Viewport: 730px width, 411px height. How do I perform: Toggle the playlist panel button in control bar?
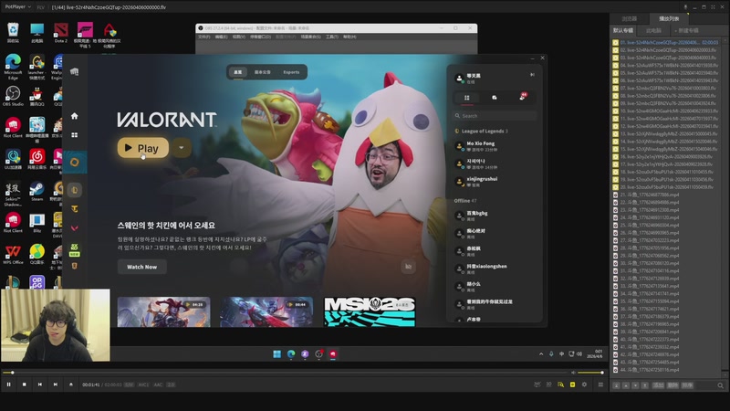pyautogui.click(x=600, y=385)
